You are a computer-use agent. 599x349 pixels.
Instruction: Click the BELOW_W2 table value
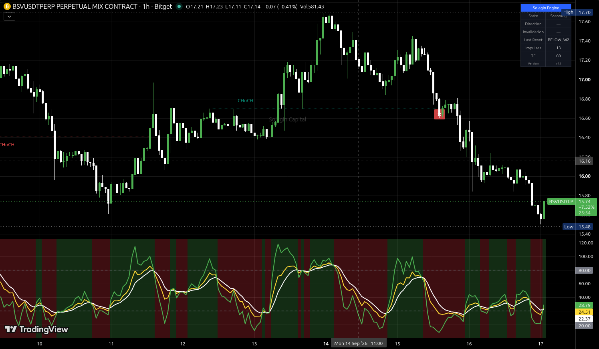tap(559, 40)
